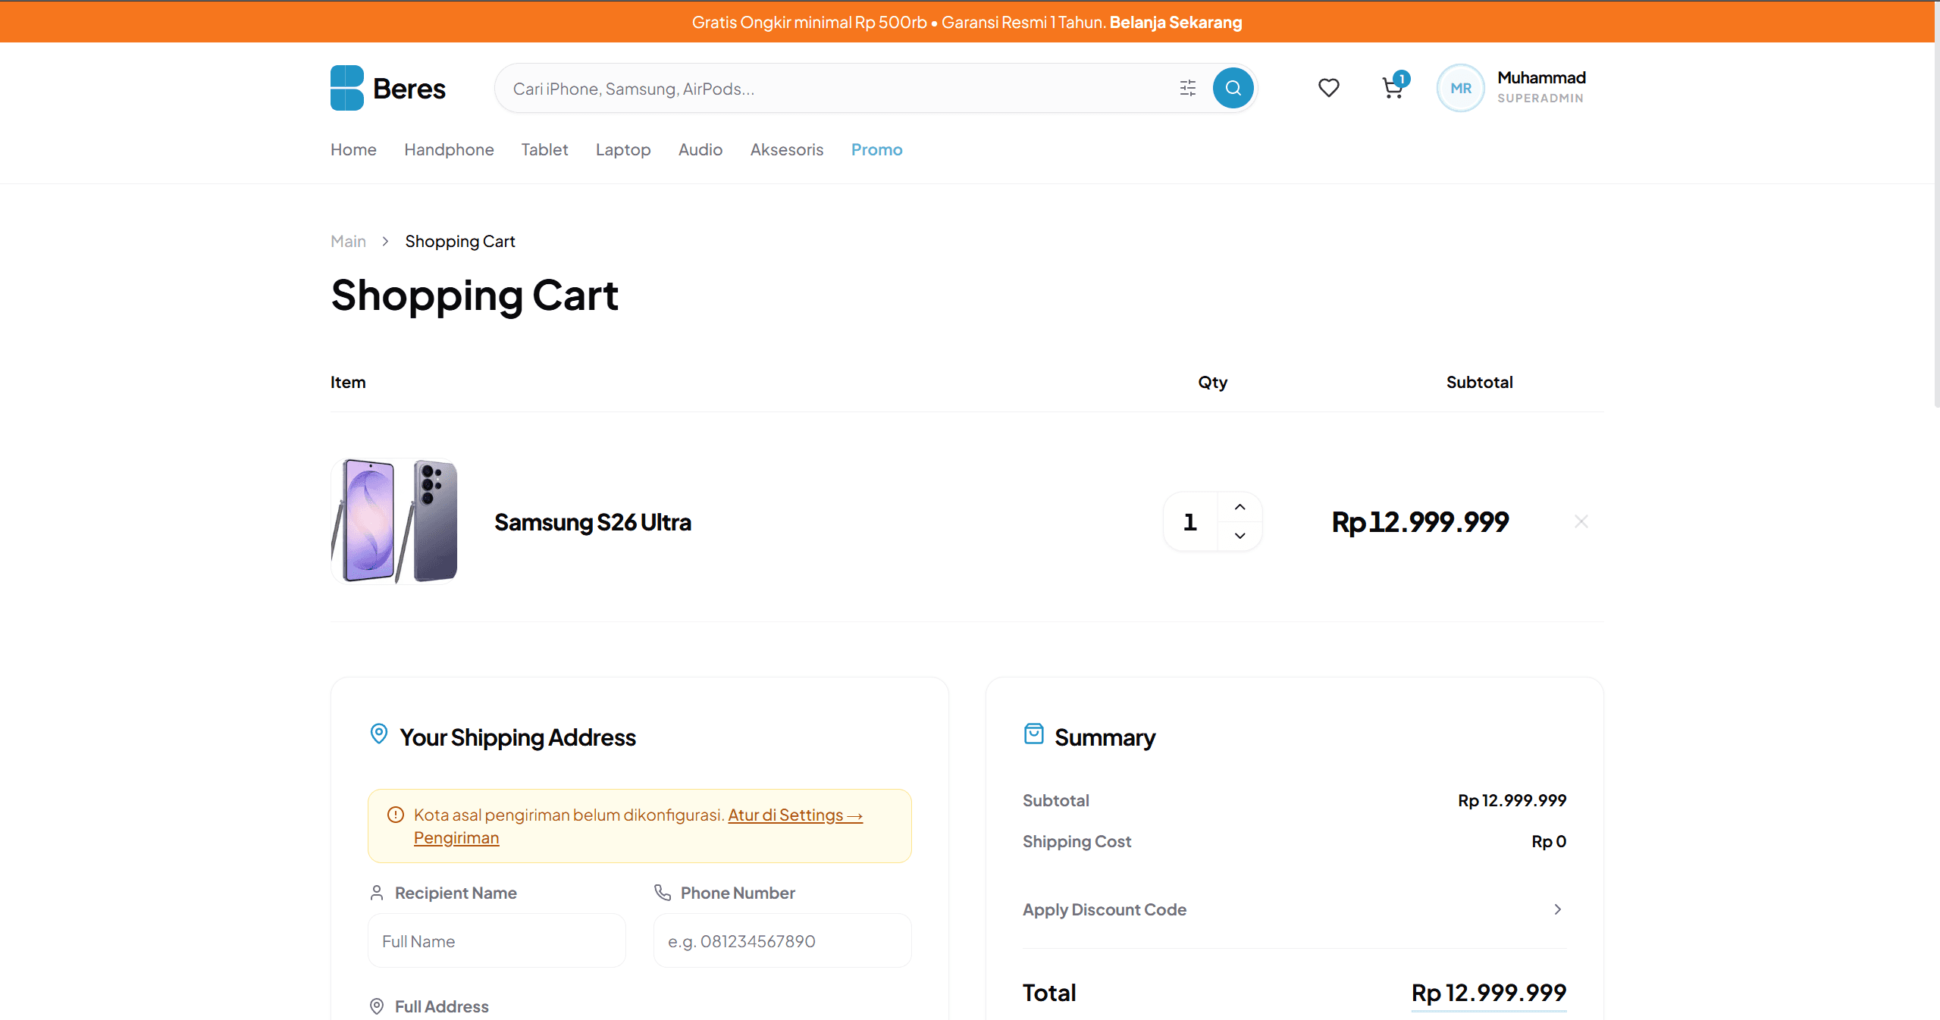Open Audio category

700,149
